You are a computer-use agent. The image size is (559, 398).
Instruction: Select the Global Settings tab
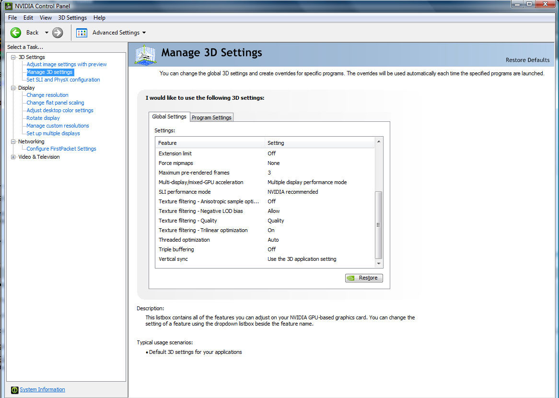[169, 117]
